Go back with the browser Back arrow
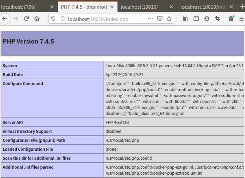The image size is (245, 178). pyautogui.click(x=5, y=19)
